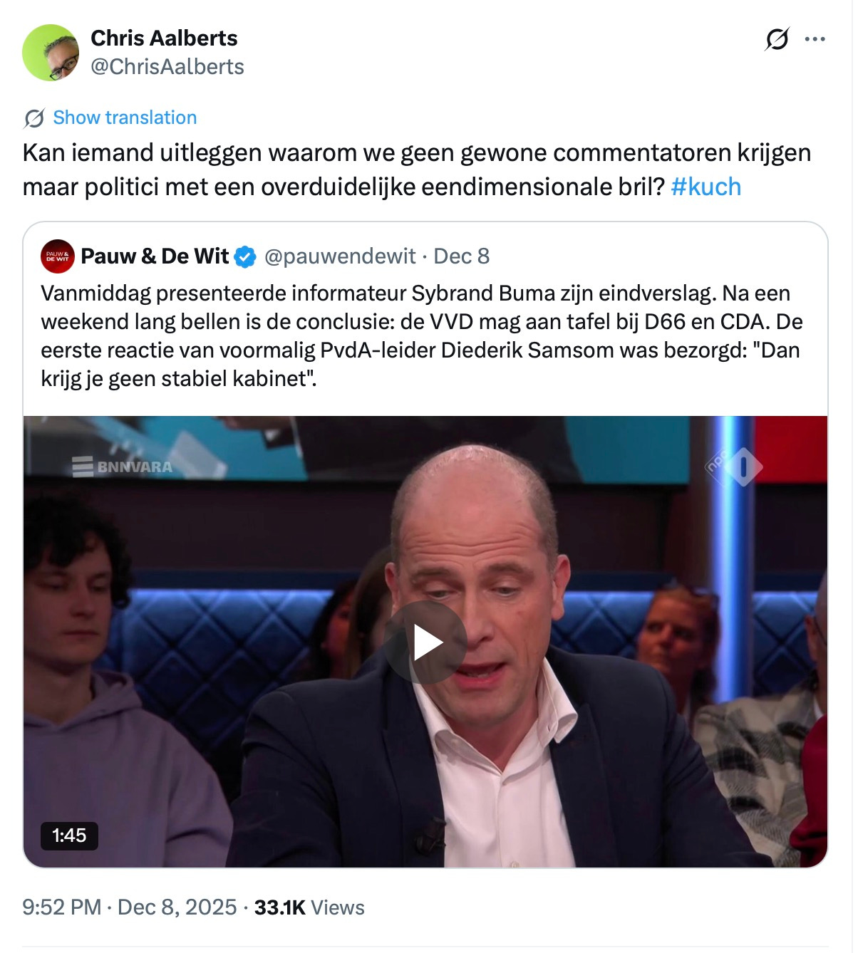Click the 33.1K Views count
Screen dimensions: 858x953
(309, 907)
